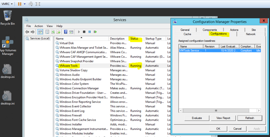Open the Recycle Bin desktop icon
This screenshot has width=270, height=137.
point(8,18)
